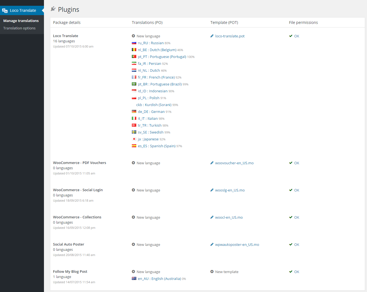Open the German de_DE translation
The height and width of the screenshot is (292, 367).
151,112
